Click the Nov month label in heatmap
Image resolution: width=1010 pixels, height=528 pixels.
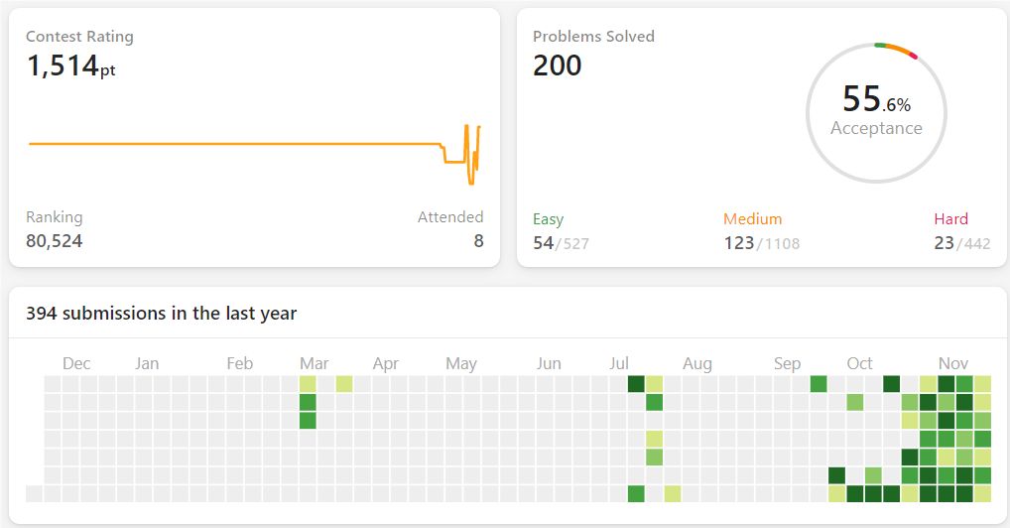pyautogui.click(x=953, y=363)
